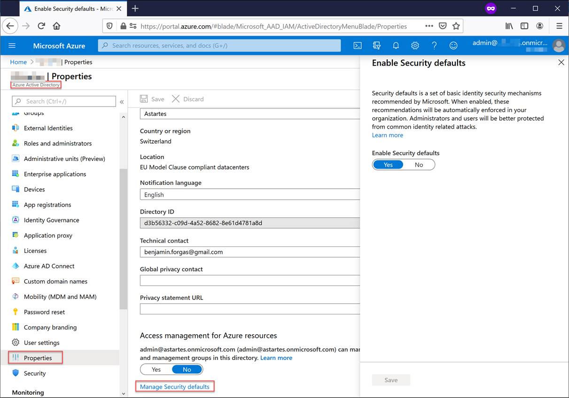Open the Directory + subscription filter icon
569x398 pixels.
377,46
